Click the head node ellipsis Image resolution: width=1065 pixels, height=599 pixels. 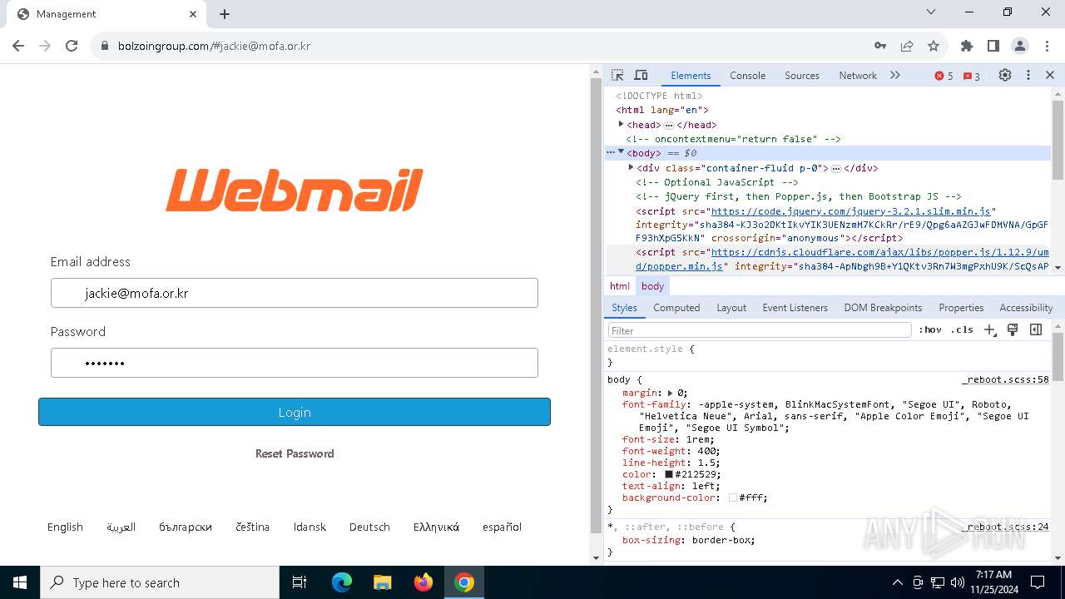[668, 125]
